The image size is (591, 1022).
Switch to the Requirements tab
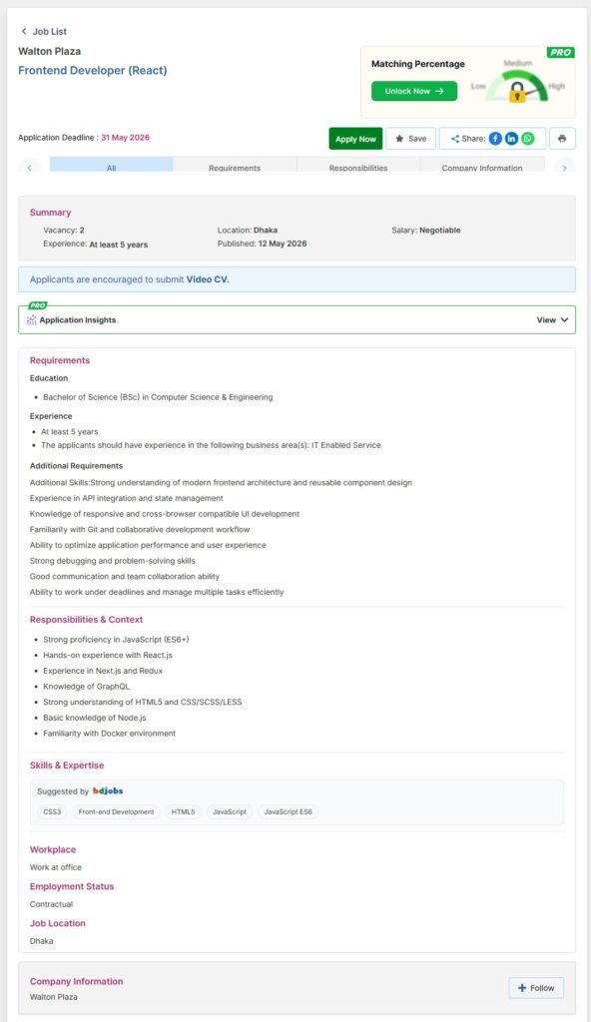tap(235, 168)
